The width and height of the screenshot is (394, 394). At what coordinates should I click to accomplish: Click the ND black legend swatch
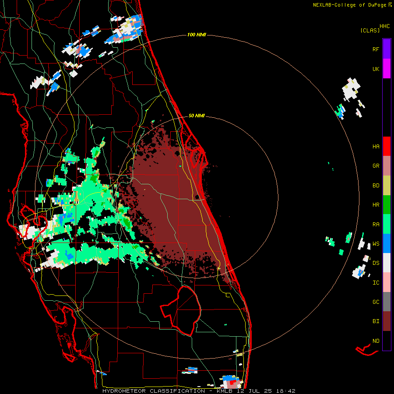coord(387,341)
